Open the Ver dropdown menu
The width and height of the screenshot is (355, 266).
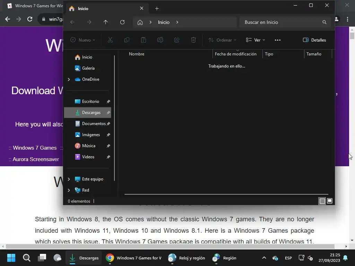[256, 40]
